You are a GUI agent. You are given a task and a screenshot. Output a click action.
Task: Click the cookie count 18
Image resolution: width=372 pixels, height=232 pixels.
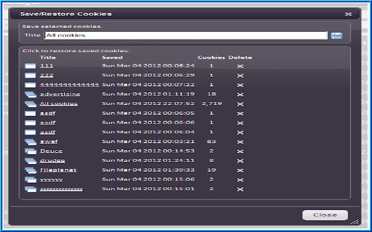click(x=212, y=94)
